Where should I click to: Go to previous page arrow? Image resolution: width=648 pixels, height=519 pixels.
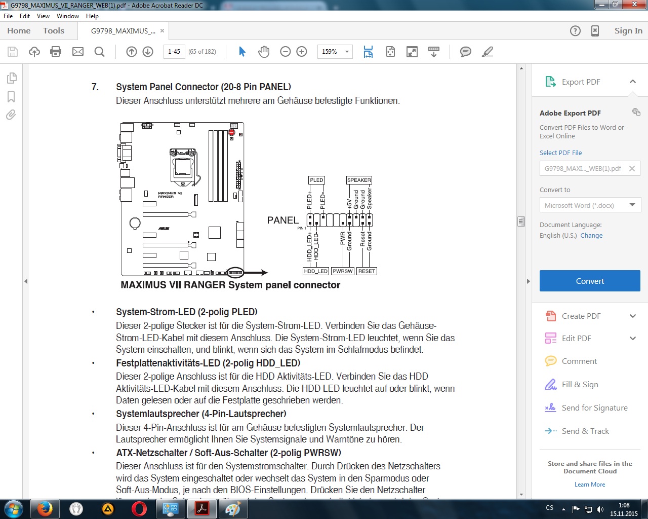pos(132,52)
